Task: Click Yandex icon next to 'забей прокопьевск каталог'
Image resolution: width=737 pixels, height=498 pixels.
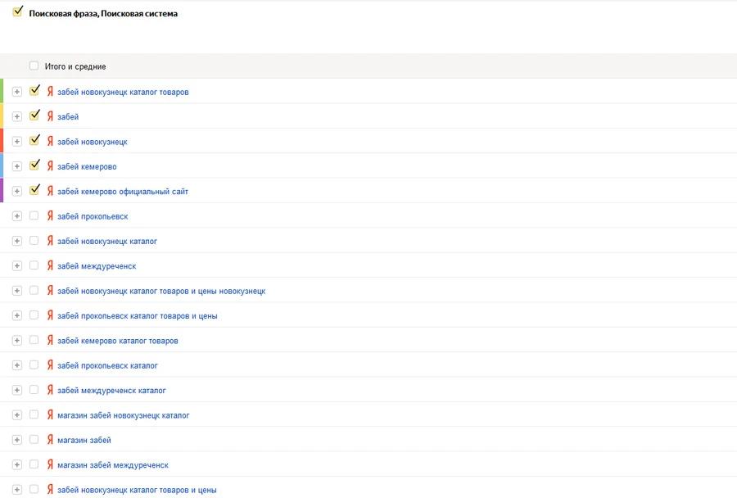Action: [50, 365]
